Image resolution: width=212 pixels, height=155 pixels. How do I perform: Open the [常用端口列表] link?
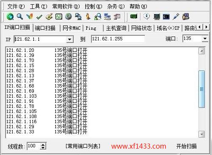click(x=83, y=146)
